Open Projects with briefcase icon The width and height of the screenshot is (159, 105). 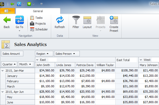[x=38, y=24]
